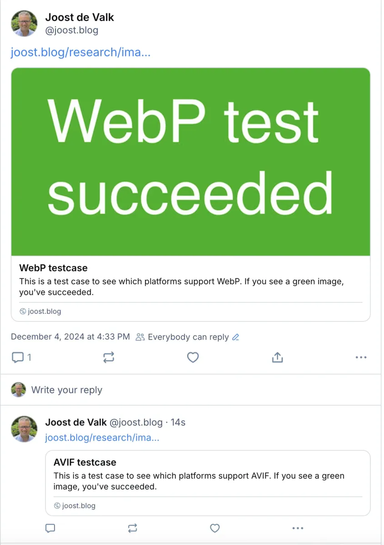Viewport: 384px width, 545px height.
Task: Expand the truncated joost.blog/research/ima link
Action: pos(80,52)
